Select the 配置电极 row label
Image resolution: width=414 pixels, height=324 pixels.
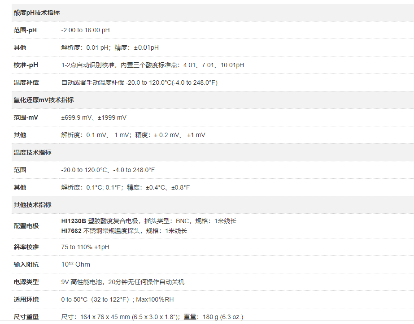pyautogui.click(x=26, y=226)
